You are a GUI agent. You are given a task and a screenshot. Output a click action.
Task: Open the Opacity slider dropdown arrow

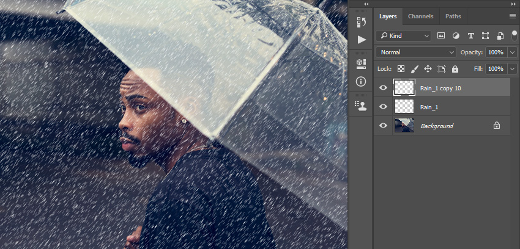pos(513,52)
